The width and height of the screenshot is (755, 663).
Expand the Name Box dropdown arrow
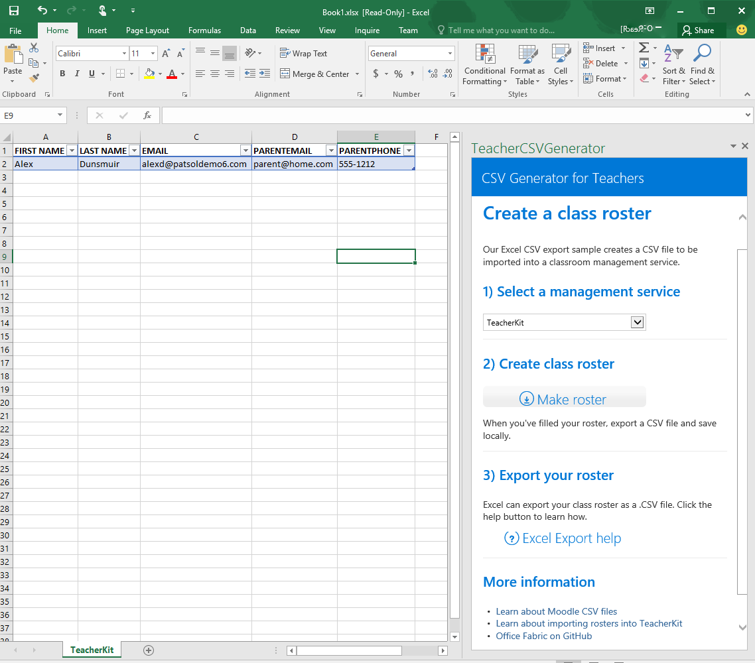(60, 115)
